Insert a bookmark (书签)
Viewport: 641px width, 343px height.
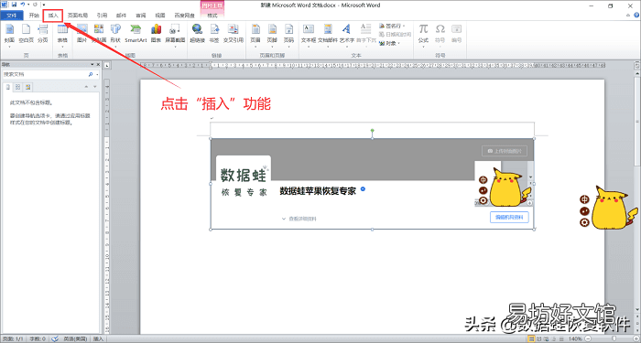click(x=213, y=35)
